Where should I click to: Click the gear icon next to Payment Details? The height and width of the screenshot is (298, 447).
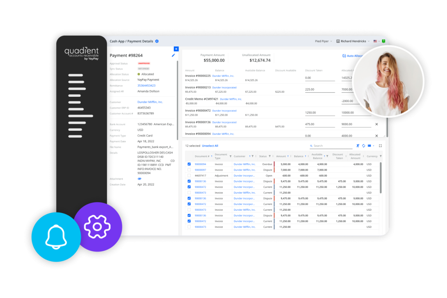(x=157, y=41)
